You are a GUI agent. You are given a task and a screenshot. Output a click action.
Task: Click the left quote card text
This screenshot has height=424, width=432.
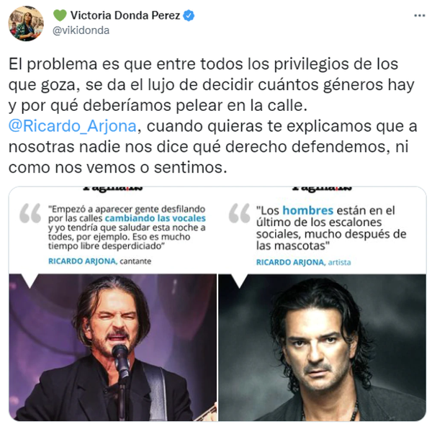(x=127, y=227)
